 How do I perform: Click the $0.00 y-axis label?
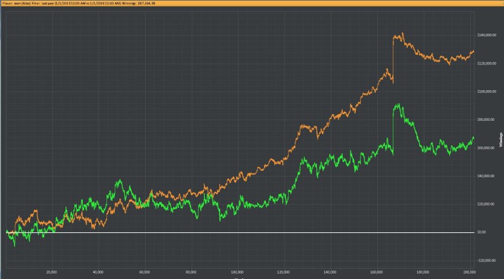(x=485, y=232)
